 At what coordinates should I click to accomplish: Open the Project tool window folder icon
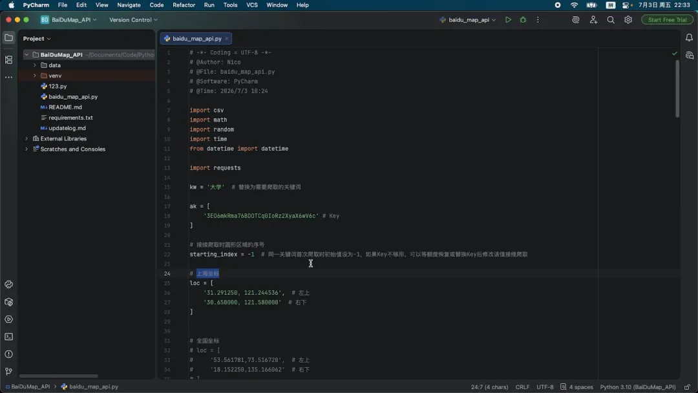pyautogui.click(x=8, y=38)
